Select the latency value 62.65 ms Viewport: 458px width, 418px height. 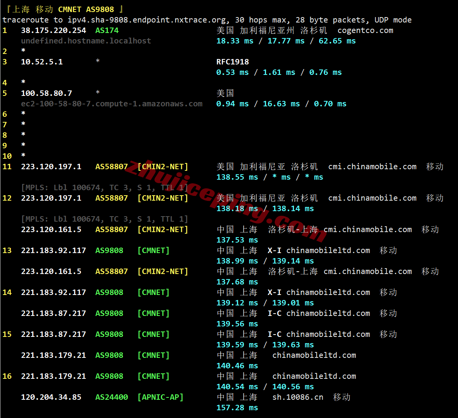tap(337, 41)
